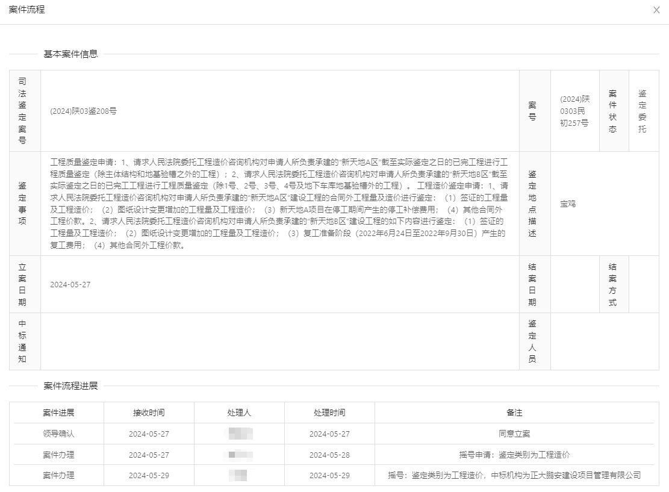Click the empty 鉴定人员 value cell
Viewport: 669px width, 492px height.
604,341
